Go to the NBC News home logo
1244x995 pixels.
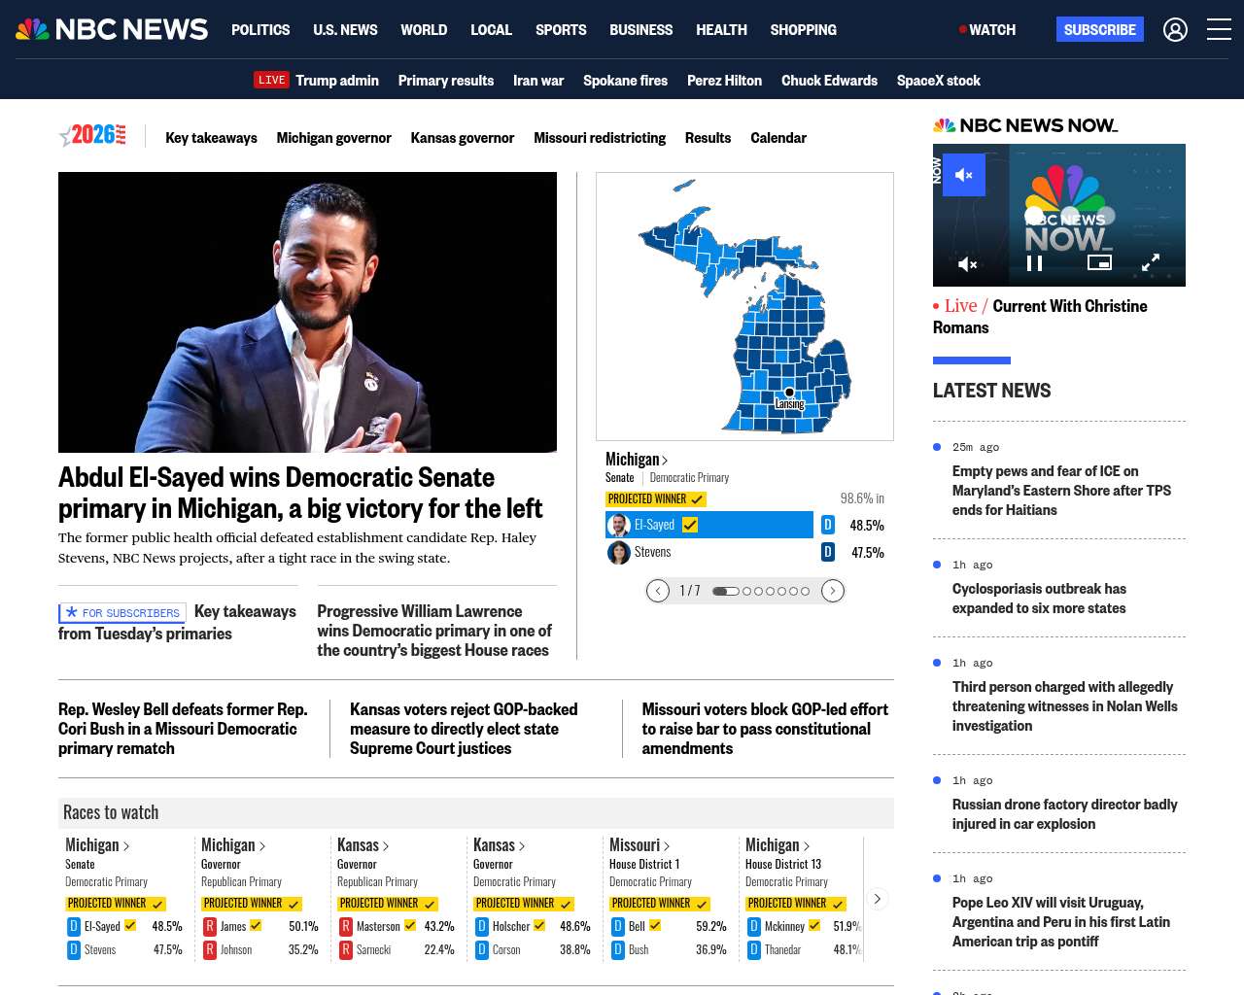[112, 29]
